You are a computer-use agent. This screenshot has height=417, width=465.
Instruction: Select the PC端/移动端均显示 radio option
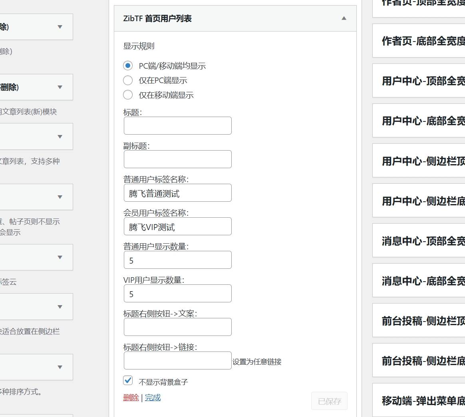pos(128,65)
